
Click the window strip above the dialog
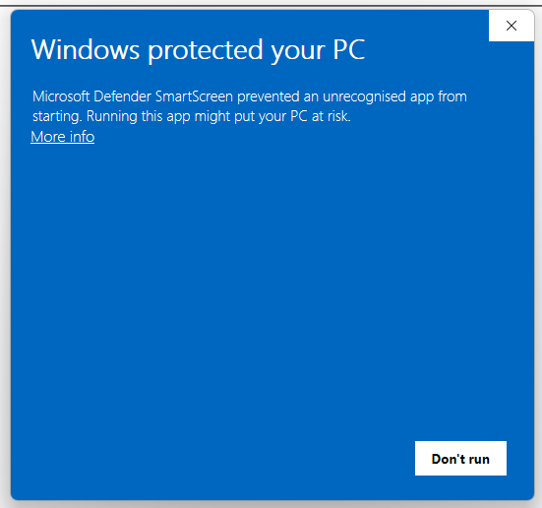[x=271, y=4]
